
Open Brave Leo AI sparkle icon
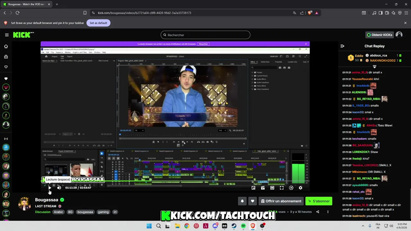tap(393, 13)
